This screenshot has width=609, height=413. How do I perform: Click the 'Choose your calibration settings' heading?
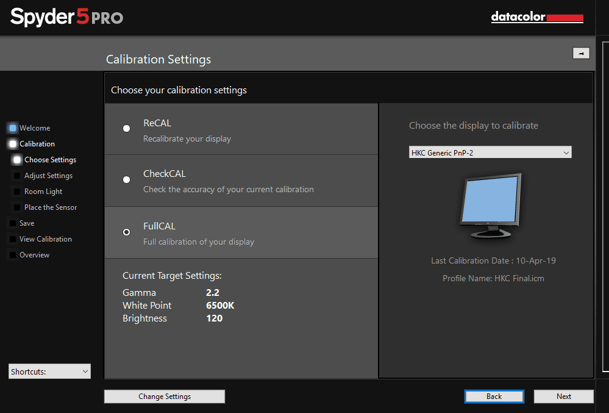(179, 90)
